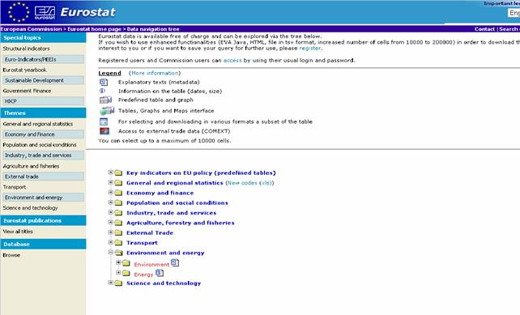Click red Environment tree label
Viewport: 520px width, 315px height.
point(151,264)
